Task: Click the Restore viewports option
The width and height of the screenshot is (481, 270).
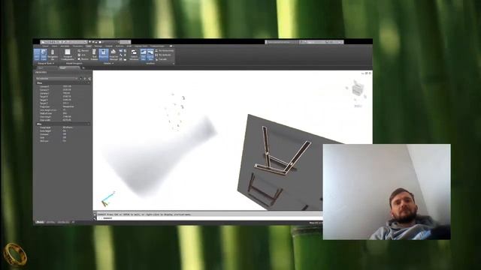Action: click(x=83, y=58)
